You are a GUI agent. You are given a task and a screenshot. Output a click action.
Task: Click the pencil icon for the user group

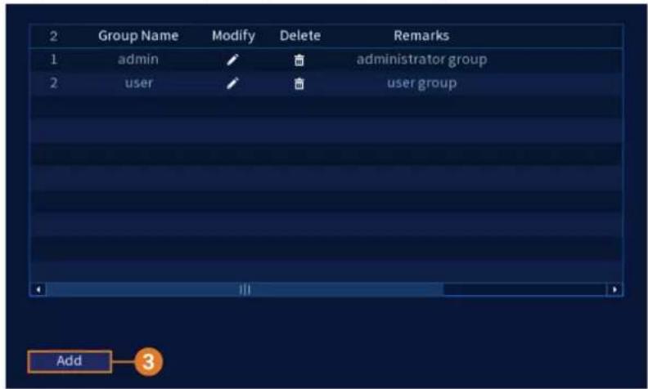point(232,83)
